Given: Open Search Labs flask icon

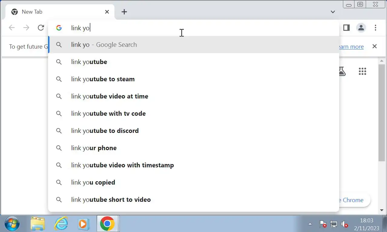Looking at the screenshot, I should pyautogui.click(x=342, y=71).
